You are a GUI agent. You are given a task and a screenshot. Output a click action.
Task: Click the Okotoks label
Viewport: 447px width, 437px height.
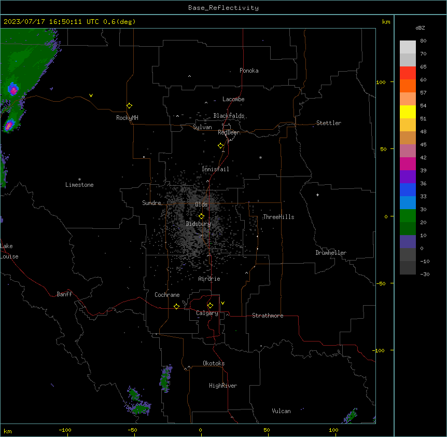click(x=214, y=363)
